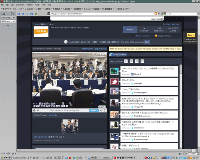Click the Beta new show page button
This screenshot has width=200, height=160.
click(x=191, y=35)
